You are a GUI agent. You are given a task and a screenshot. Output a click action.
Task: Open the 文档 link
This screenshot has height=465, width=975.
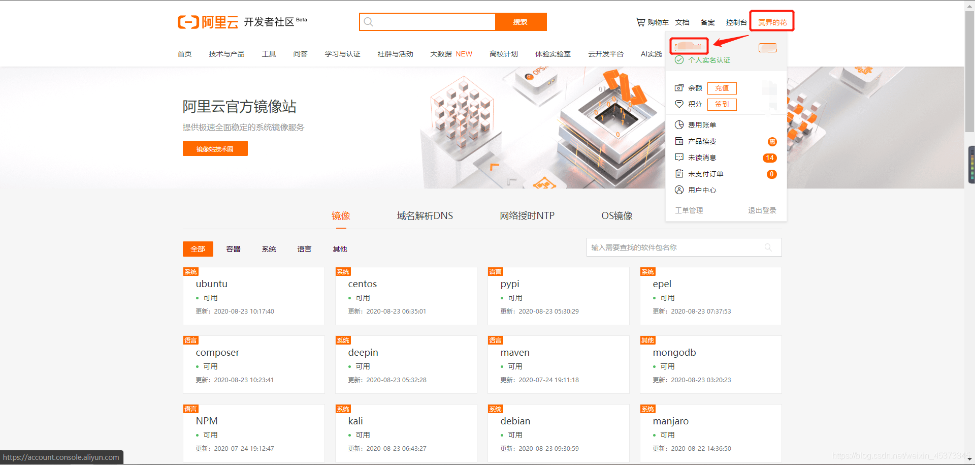point(682,22)
